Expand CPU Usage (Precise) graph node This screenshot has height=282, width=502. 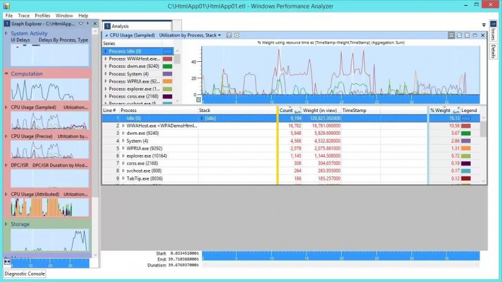coord(7,136)
